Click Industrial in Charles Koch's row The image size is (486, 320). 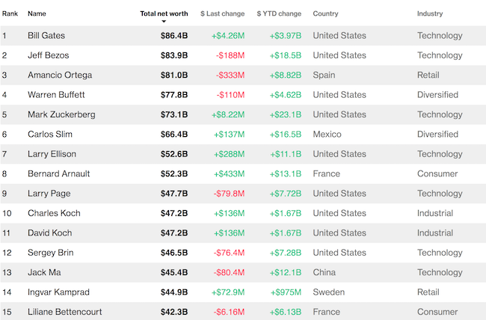click(435, 213)
